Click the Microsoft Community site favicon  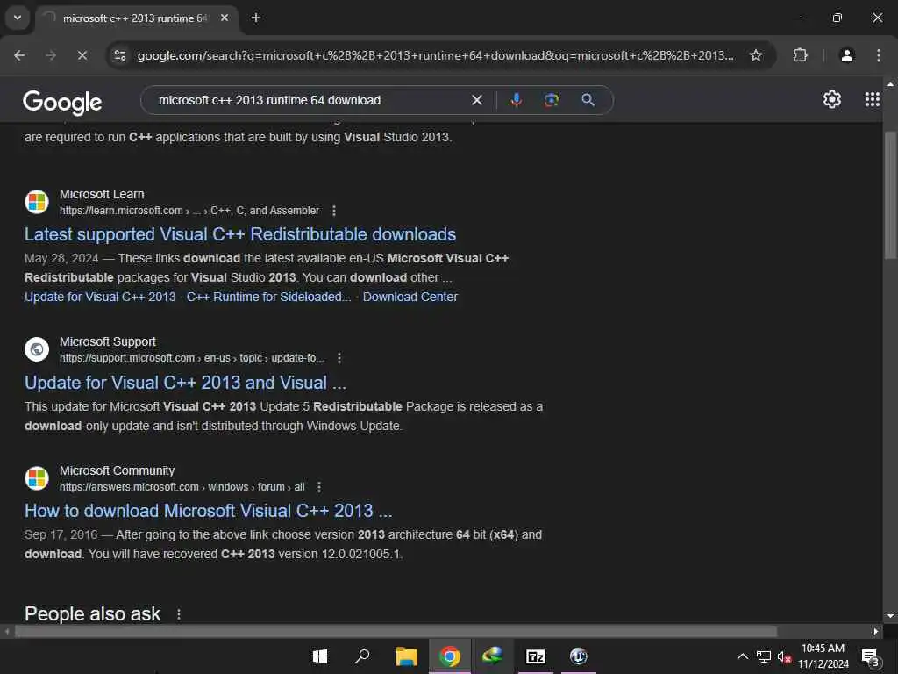(37, 478)
